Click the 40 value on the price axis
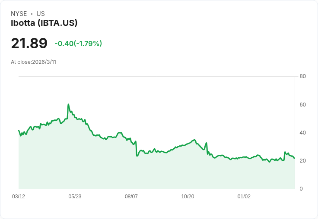This screenshot has height=219, width=318. click(303, 133)
